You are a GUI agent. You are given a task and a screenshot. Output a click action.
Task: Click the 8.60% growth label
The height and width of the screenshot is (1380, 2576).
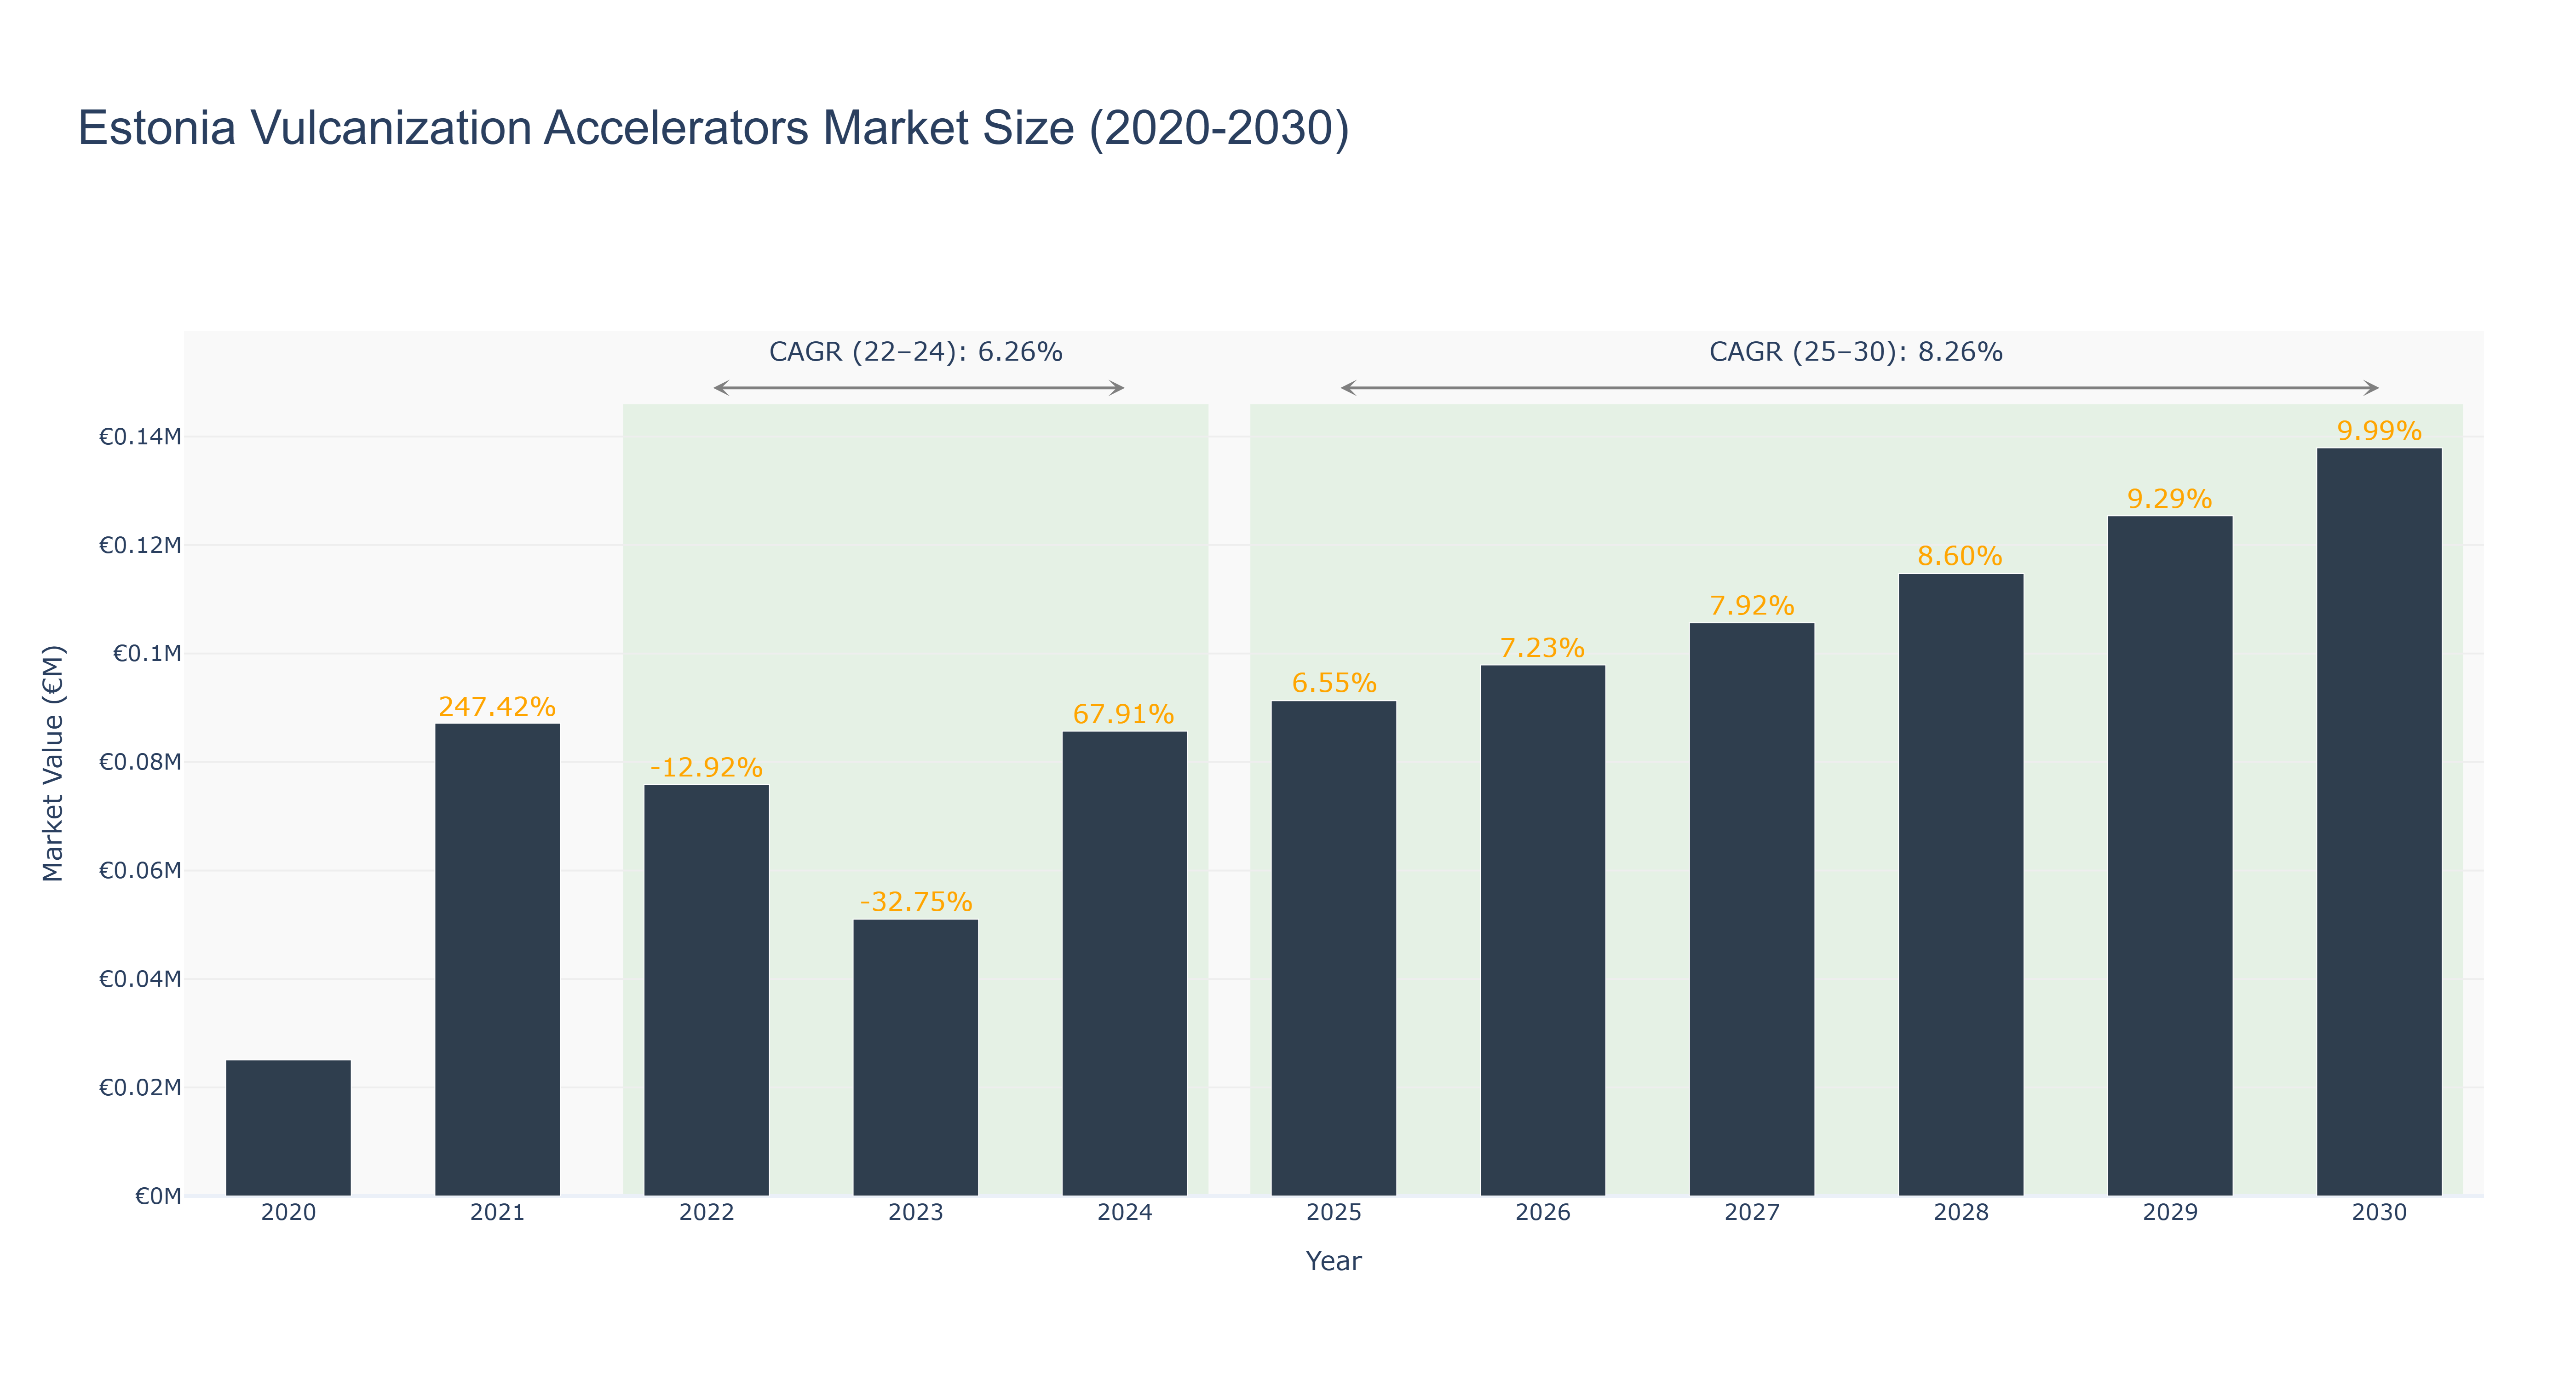coord(1960,556)
